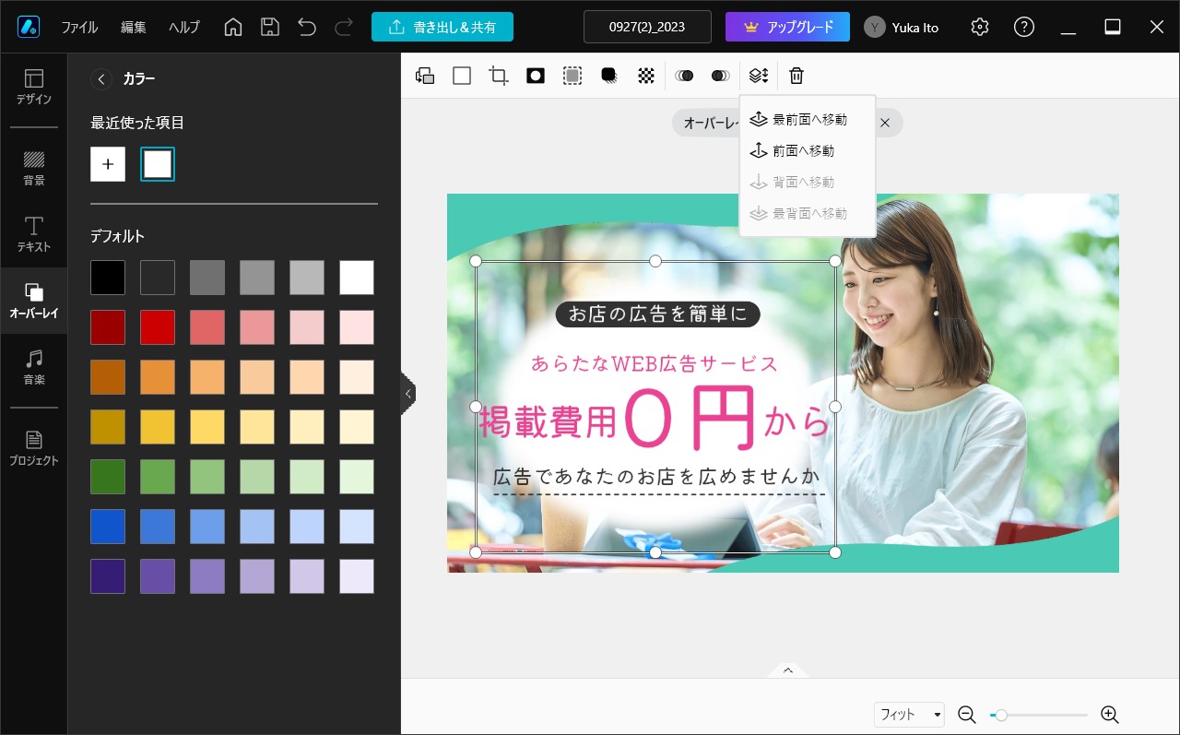Expand the bottom timeline chevron
The height and width of the screenshot is (735, 1180).
[x=788, y=670]
